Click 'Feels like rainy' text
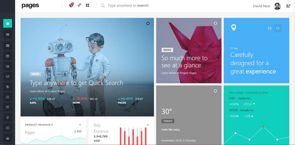Viewport: 295px width, 145px height. [x=171, y=130]
